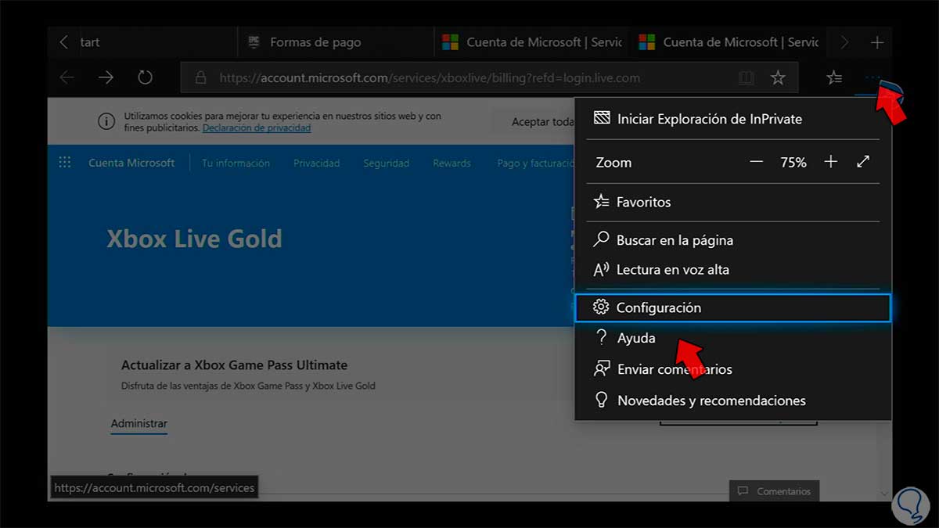Open the favorites hub list icon

[x=835, y=77]
